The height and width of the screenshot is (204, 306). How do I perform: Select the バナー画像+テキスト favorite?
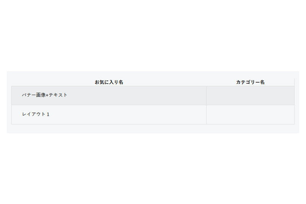(x=44, y=95)
